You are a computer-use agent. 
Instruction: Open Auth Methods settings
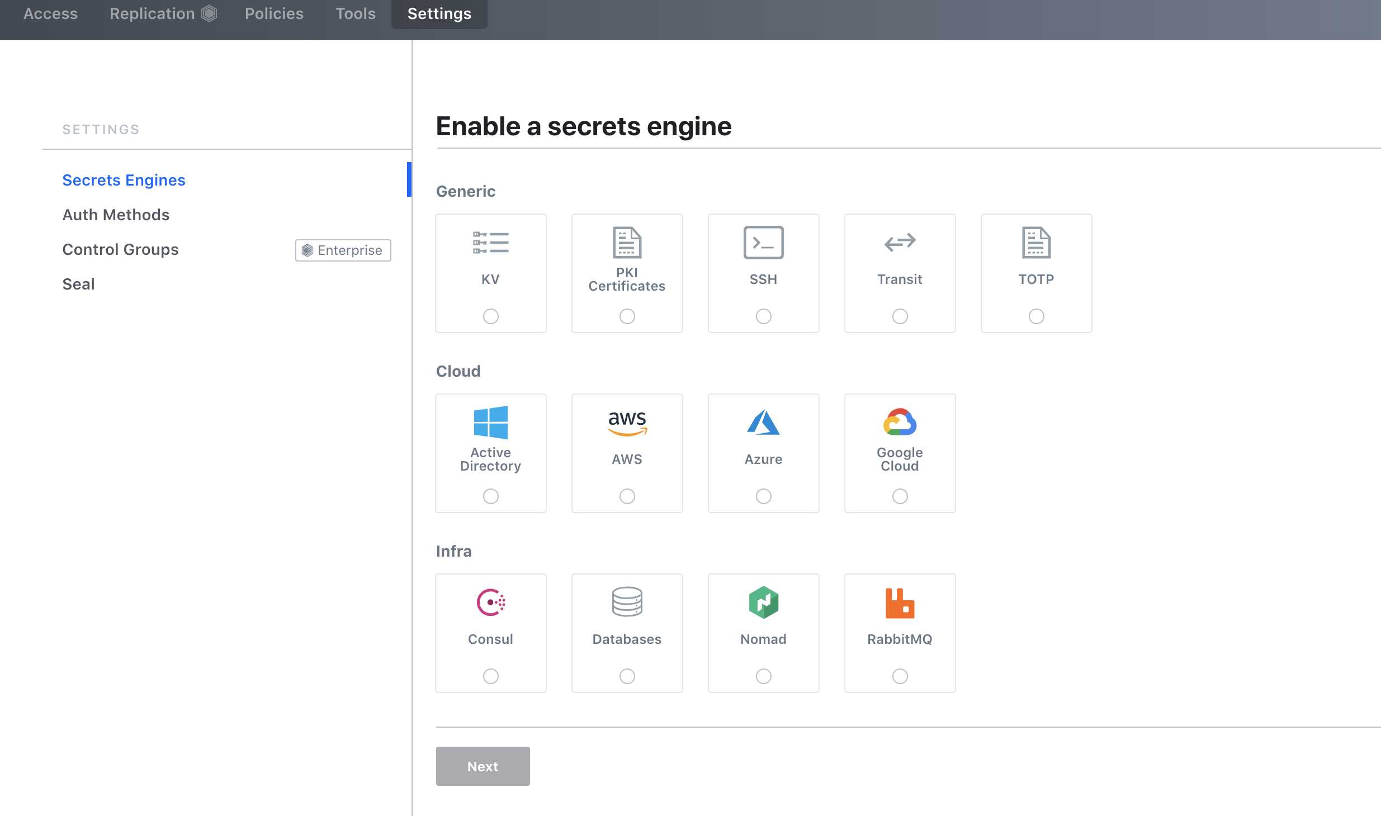click(x=116, y=215)
